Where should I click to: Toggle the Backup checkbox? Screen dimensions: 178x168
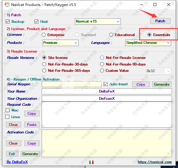tap(7, 21)
